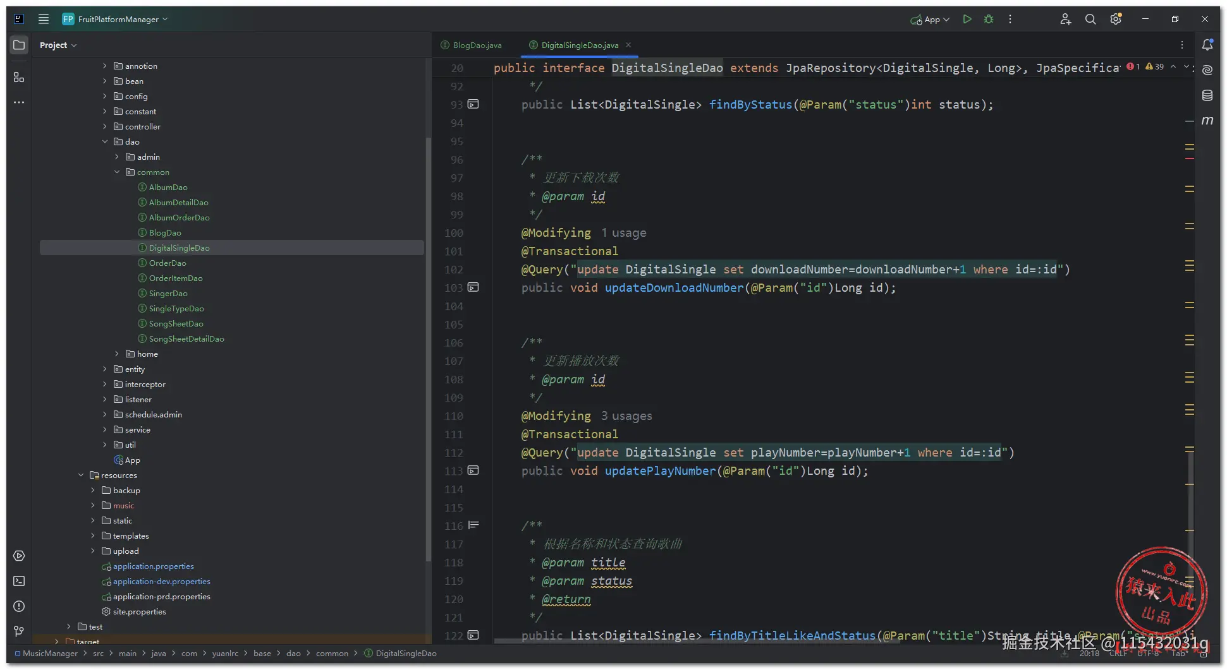Open the Notifications bell
1227x670 pixels.
[1207, 45]
